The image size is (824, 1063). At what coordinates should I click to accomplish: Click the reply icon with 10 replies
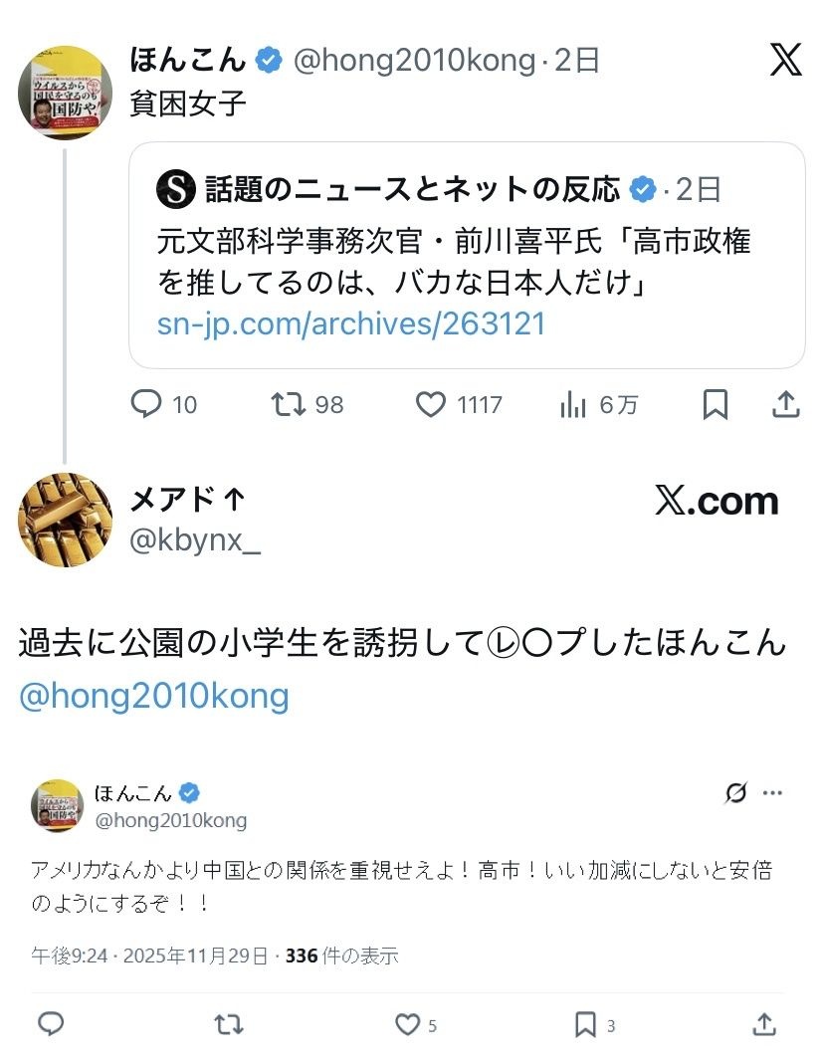pyautogui.click(x=146, y=404)
